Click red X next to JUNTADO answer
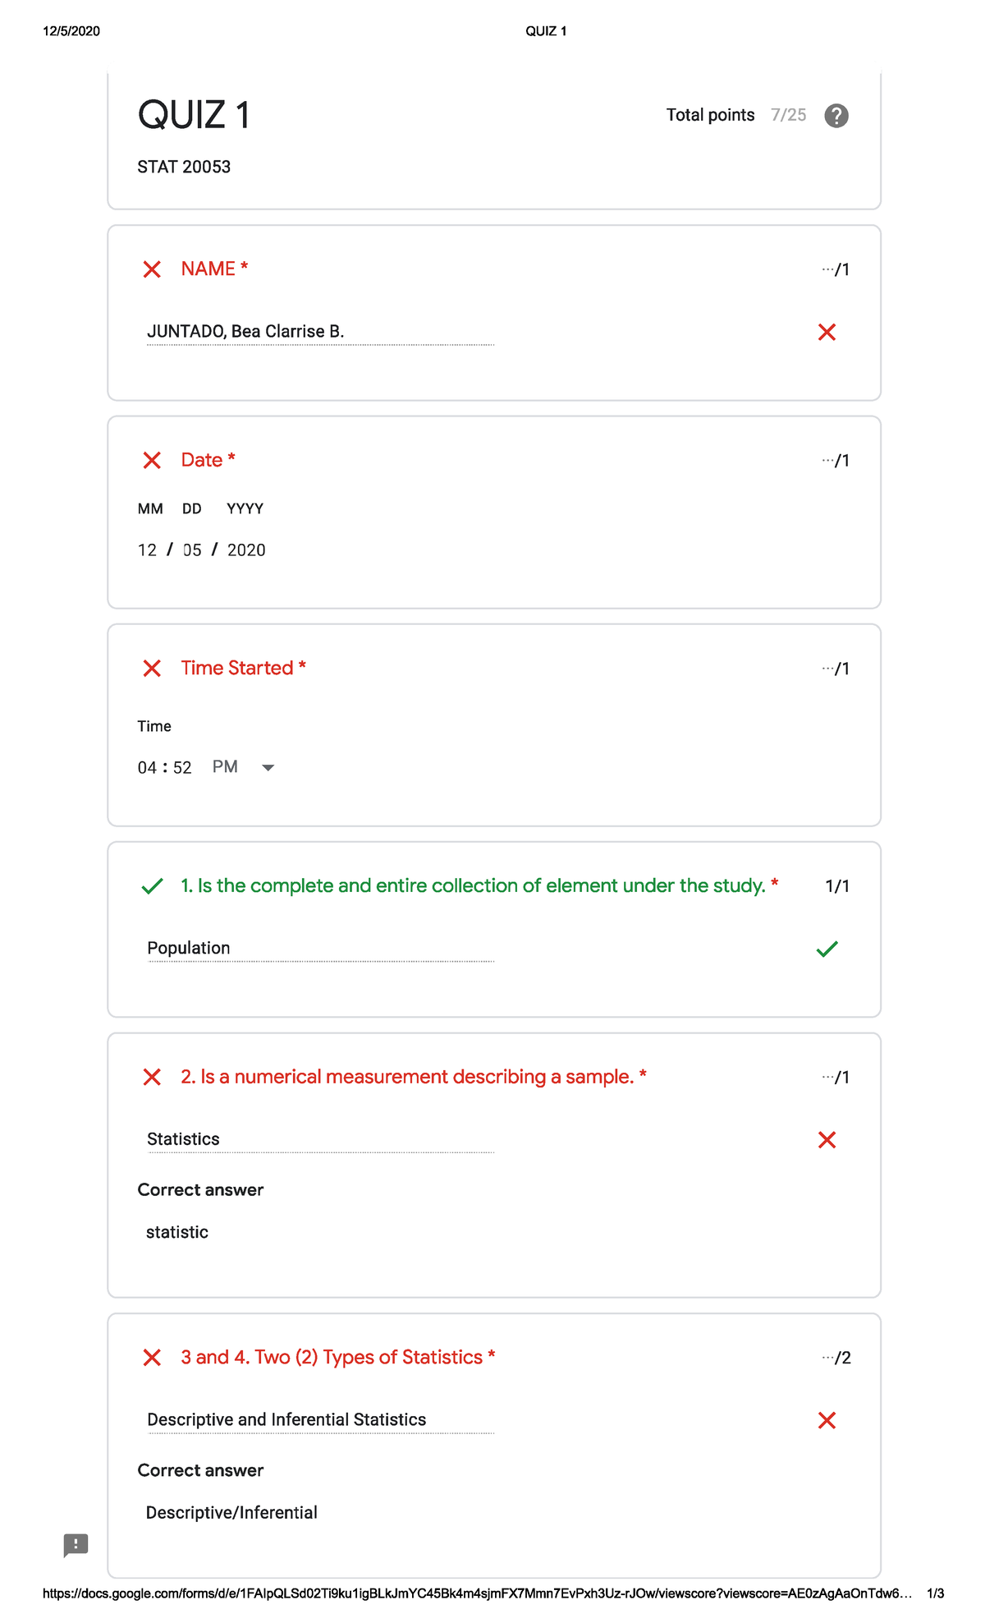Viewport: 985px width, 1623px height. (827, 332)
